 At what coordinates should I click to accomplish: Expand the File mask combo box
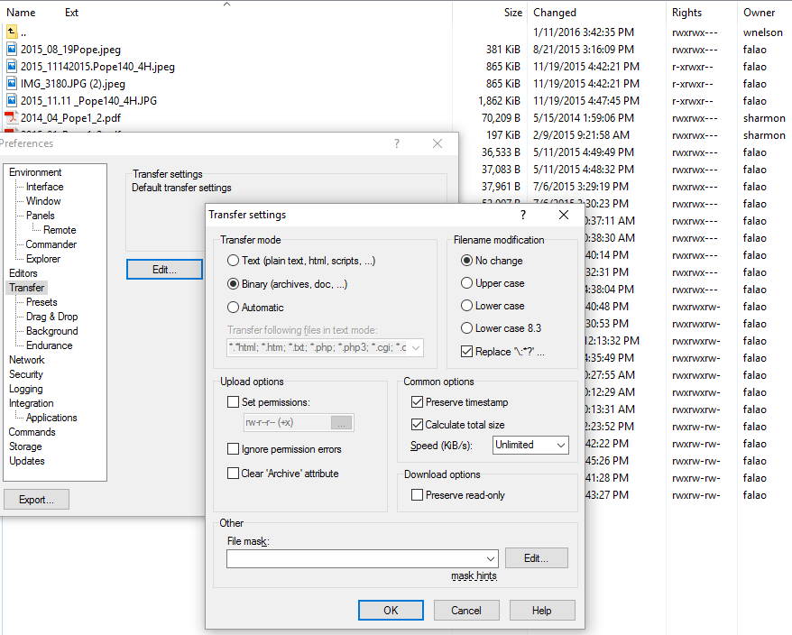coord(490,558)
